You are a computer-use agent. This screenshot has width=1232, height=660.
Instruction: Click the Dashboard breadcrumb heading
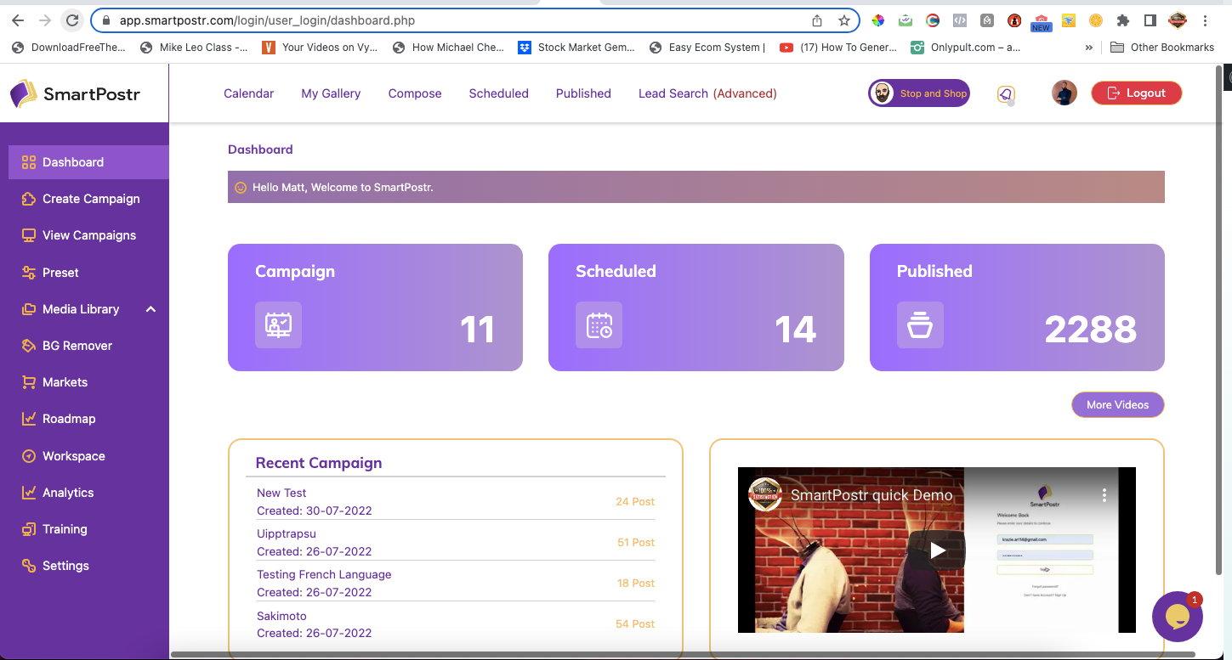coord(260,149)
